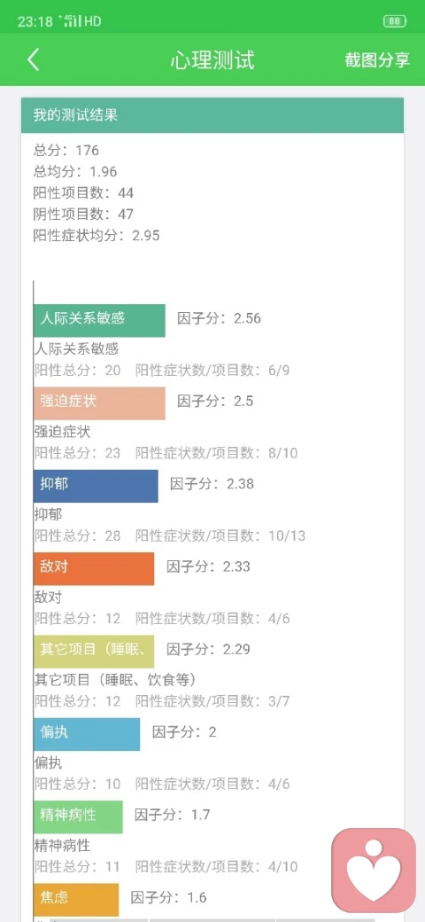The width and height of the screenshot is (425, 922).
Task: Tap the signal strength HD indicator
Action: coord(80,22)
